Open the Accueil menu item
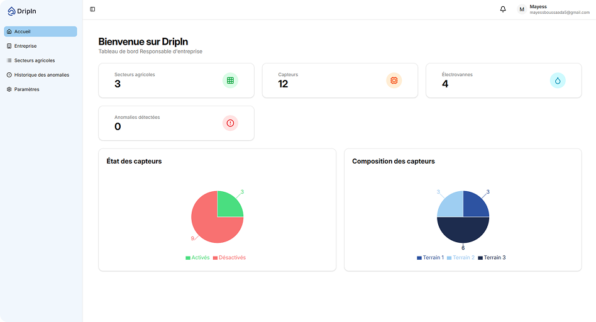Screen dimensions: 596x322 pyautogui.click(x=40, y=31)
